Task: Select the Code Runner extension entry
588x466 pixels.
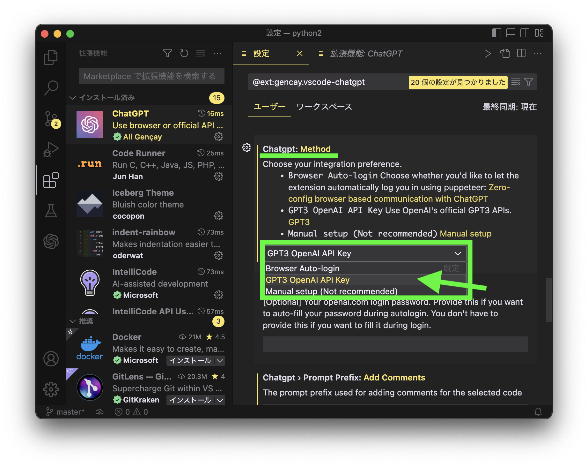Action: (x=149, y=164)
